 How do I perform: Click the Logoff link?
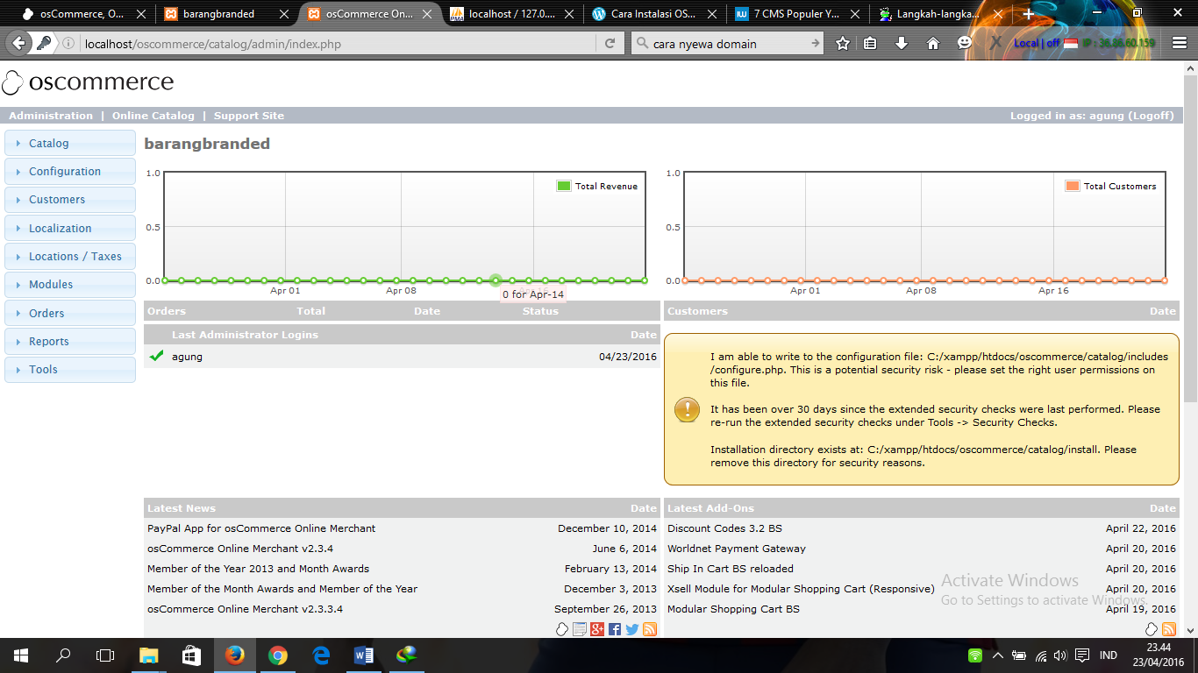(x=1151, y=116)
